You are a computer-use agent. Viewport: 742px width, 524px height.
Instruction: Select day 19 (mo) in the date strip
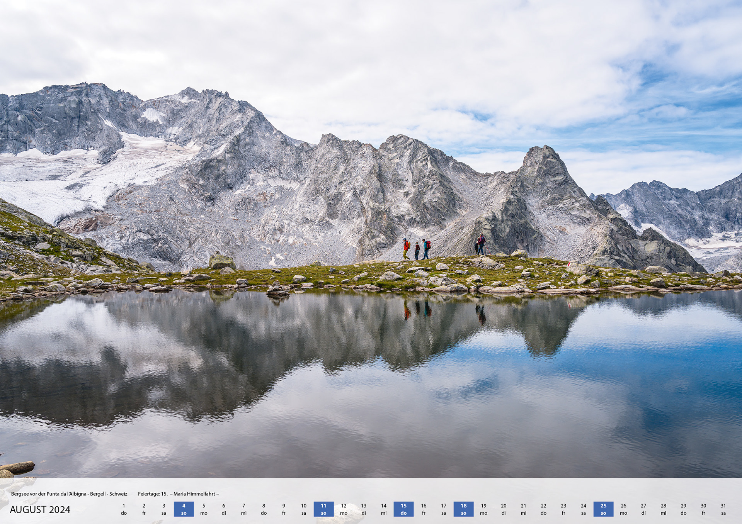483,509
